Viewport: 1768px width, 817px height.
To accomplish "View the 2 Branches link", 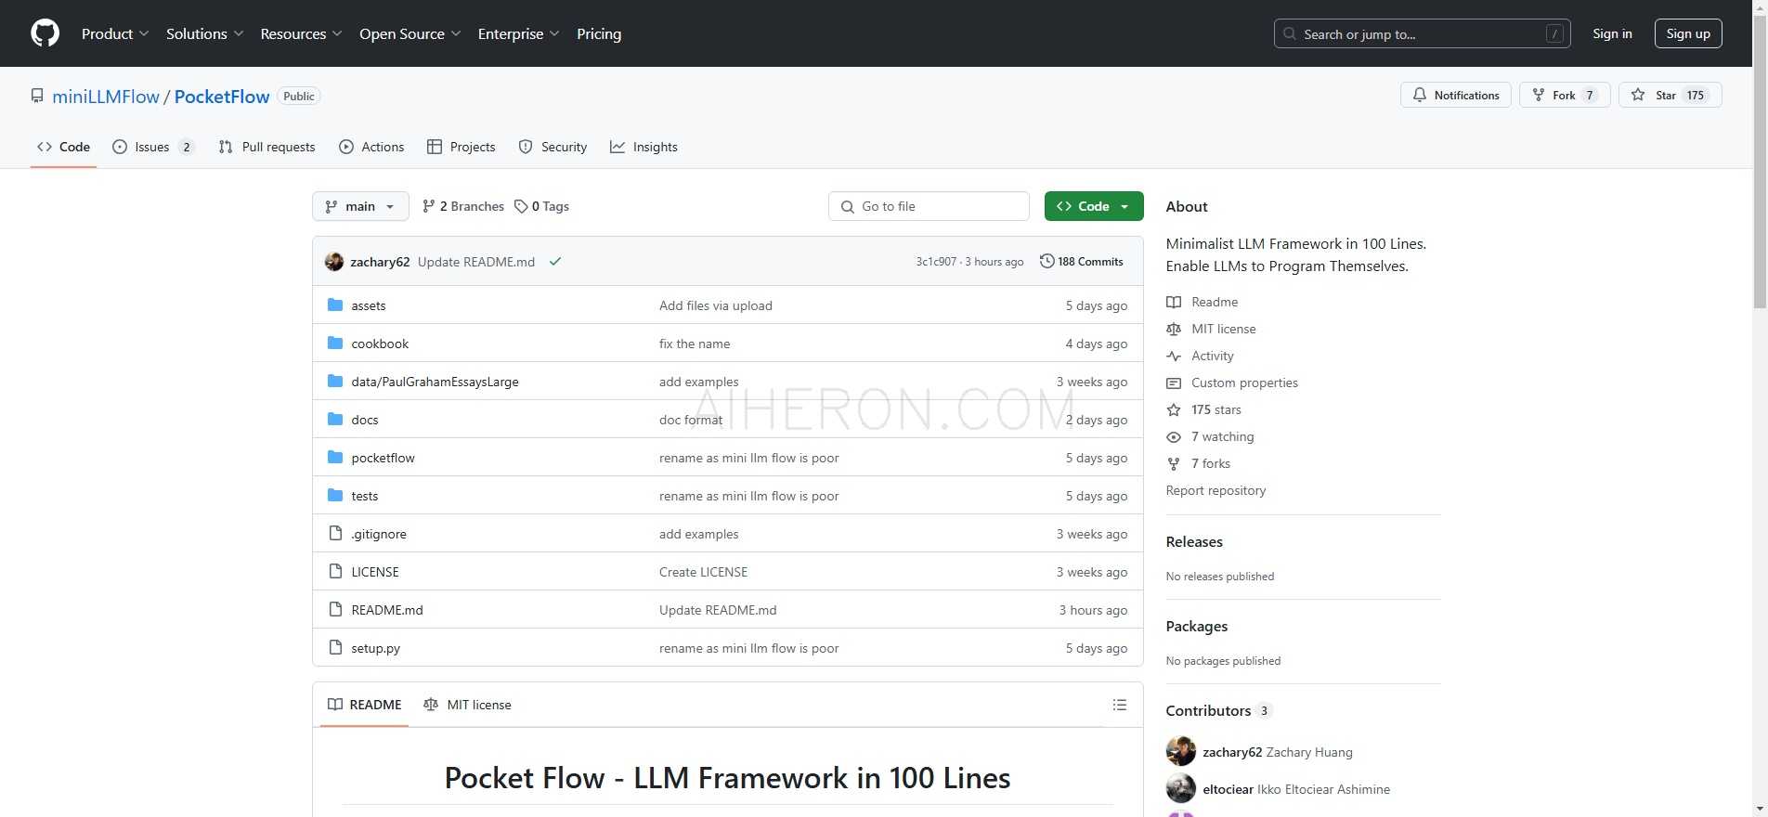I will tap(463, 206).
